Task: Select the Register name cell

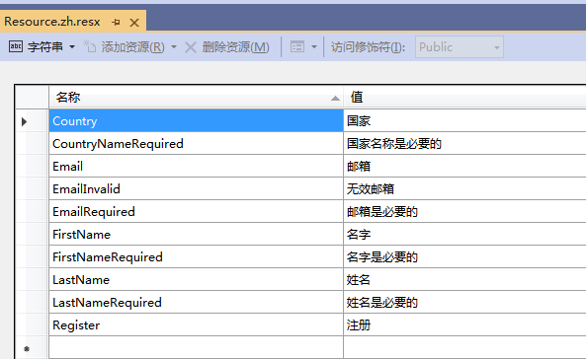Action: pyautogui.click(x=196, y=325)
